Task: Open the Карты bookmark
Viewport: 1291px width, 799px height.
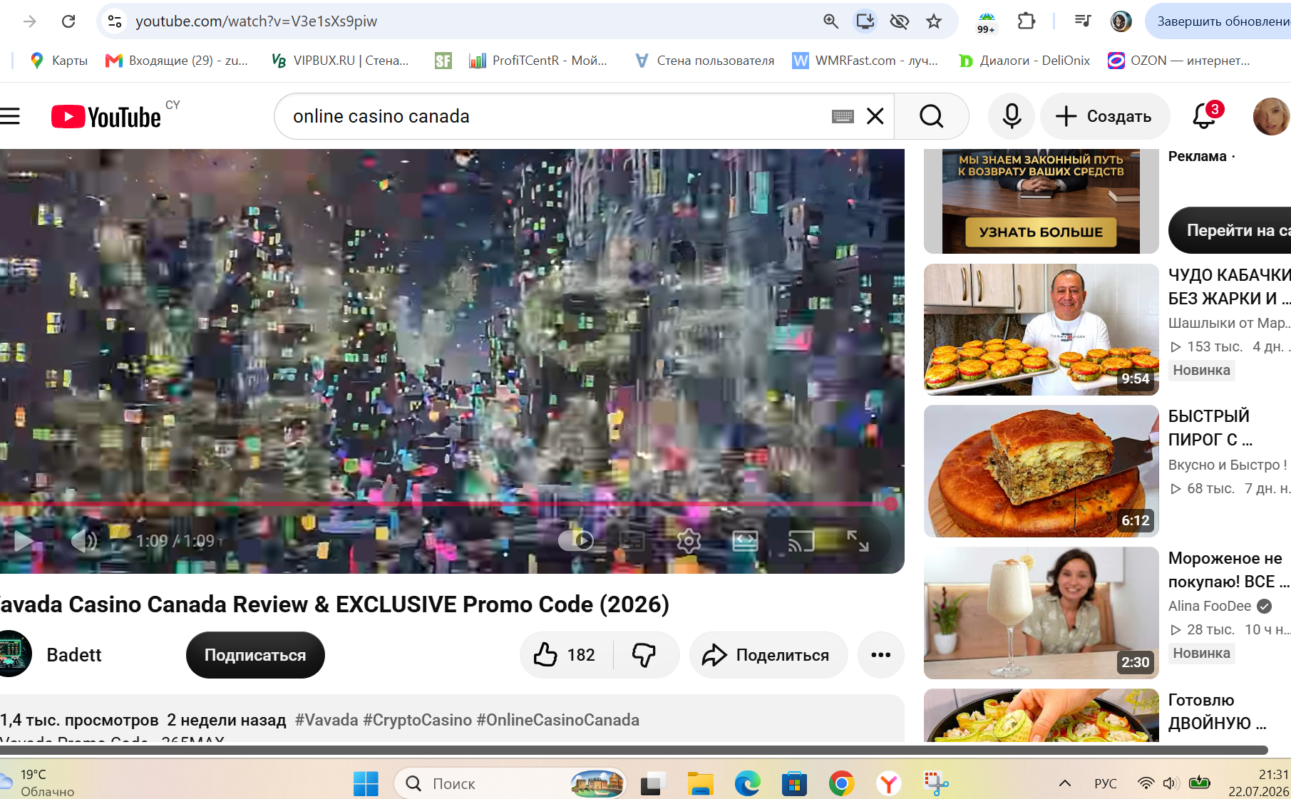Action: [x=58, y=61]
